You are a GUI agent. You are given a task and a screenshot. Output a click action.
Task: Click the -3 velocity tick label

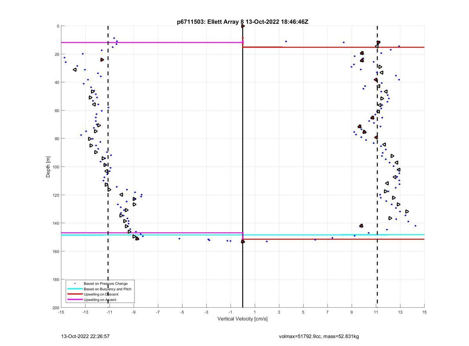point(206,312)
